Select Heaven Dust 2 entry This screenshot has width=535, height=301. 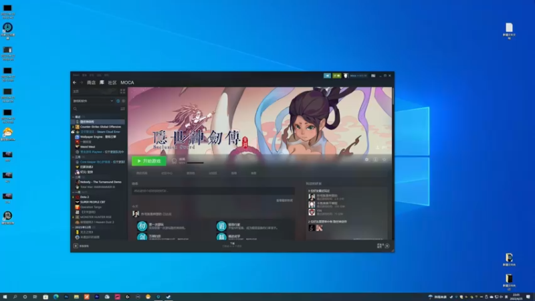pyautogui.click(x=97, y=222)
